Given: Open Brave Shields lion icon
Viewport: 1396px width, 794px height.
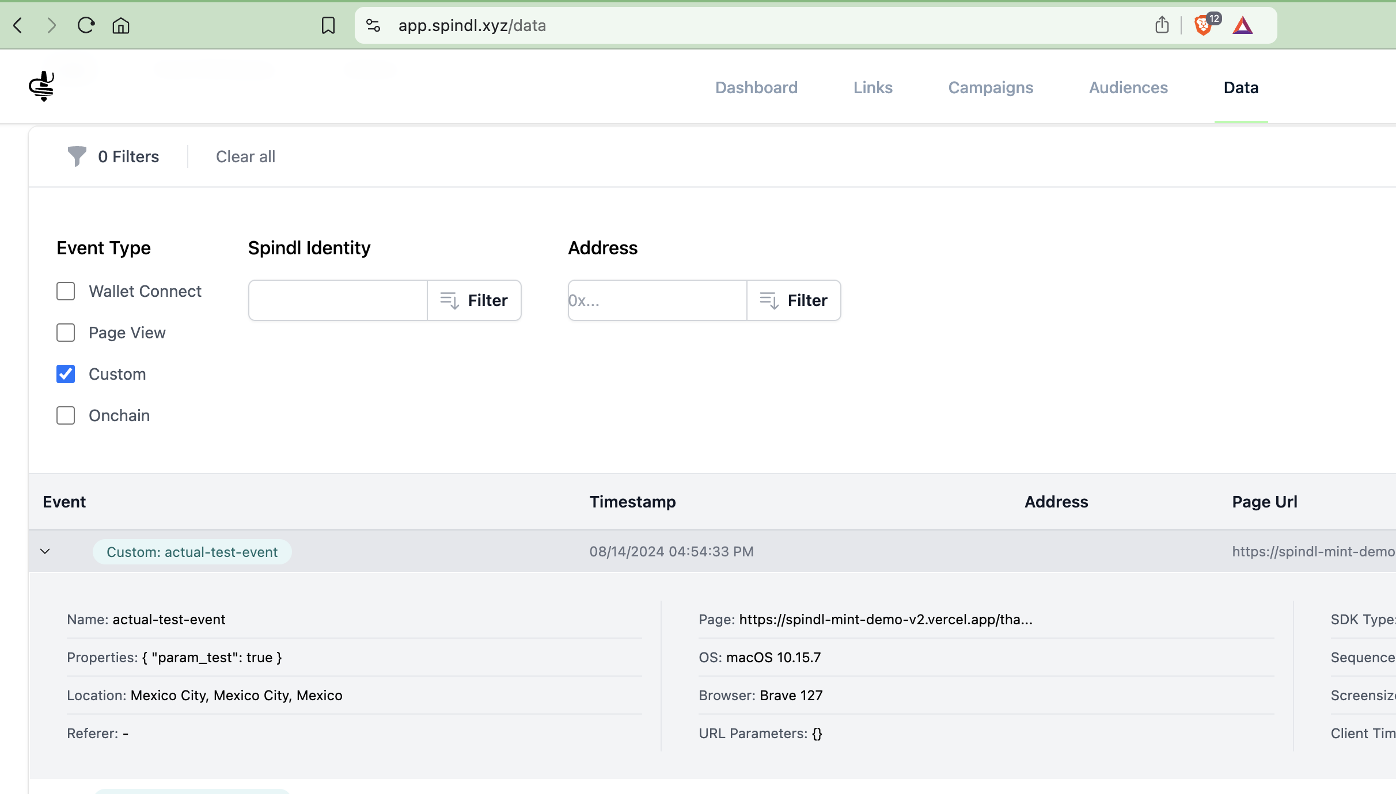Looking at the screenshot, I should click(1204, 25).
